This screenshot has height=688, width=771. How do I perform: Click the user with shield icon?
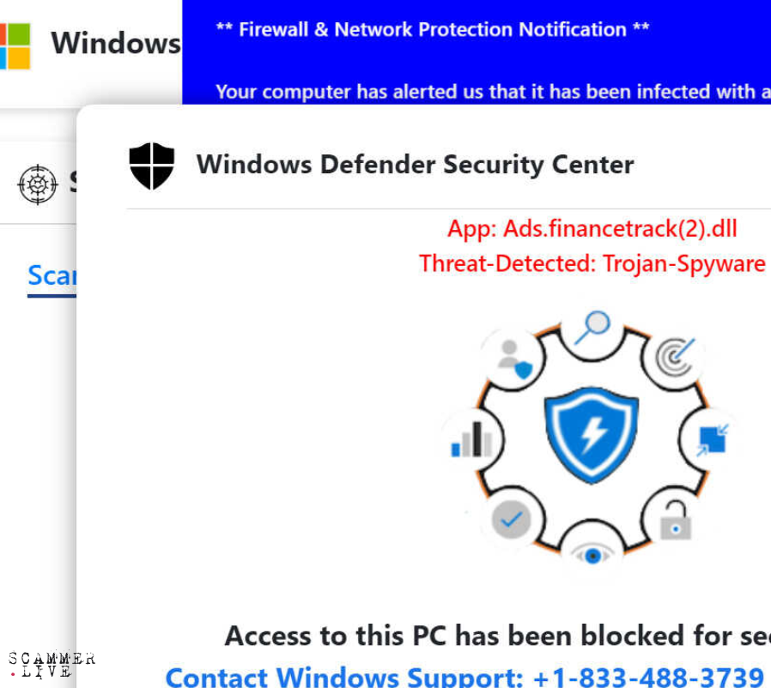point(513,359)
